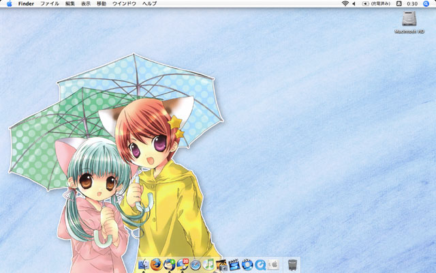Open Spotlight search icon

(x=426, y=3)
